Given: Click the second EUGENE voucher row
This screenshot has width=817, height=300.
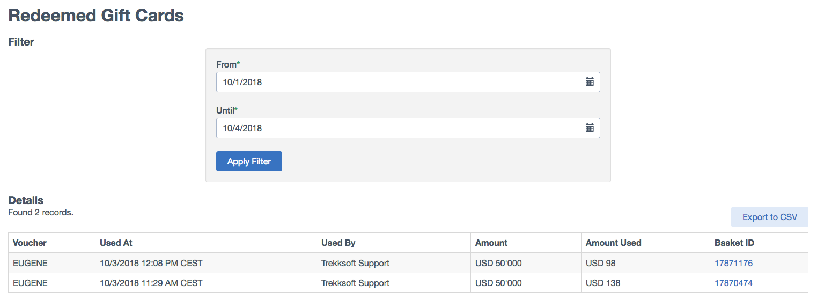Looking at the screenshot, I should coord(408,283).
